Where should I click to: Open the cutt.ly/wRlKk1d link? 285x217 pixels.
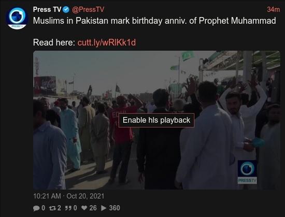point(107,42)
